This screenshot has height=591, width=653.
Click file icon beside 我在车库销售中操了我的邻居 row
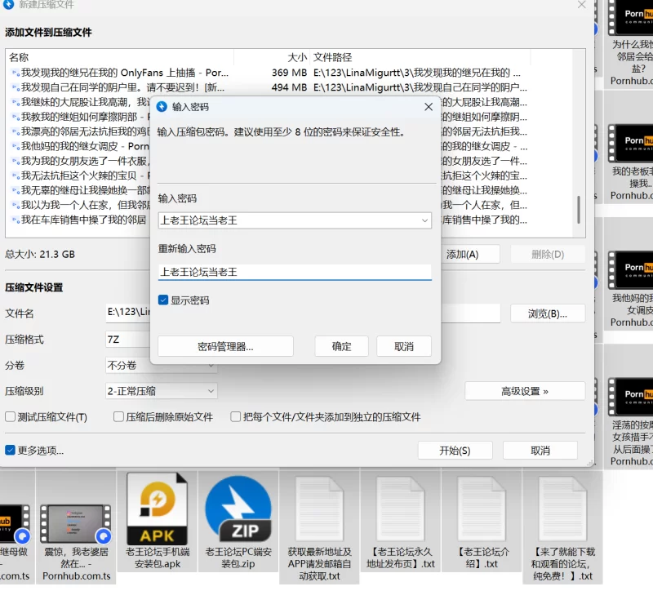click(16, 220)
